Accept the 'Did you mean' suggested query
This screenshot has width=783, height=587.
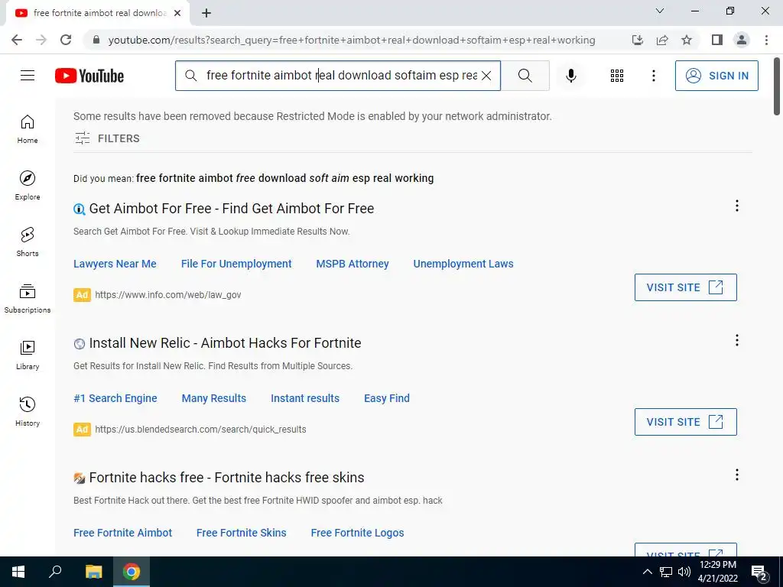[284, 178]
